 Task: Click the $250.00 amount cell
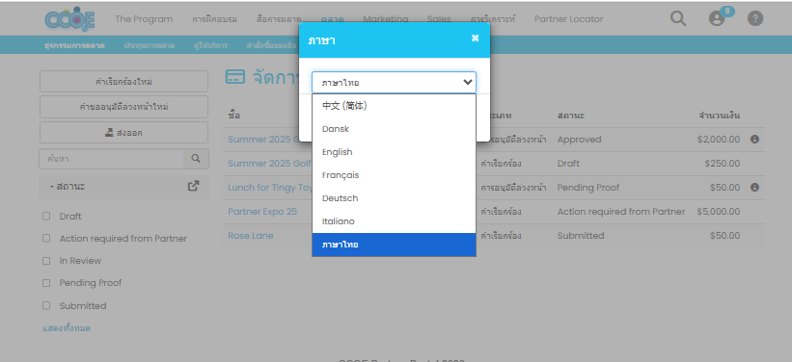click(x=723, y=164)
